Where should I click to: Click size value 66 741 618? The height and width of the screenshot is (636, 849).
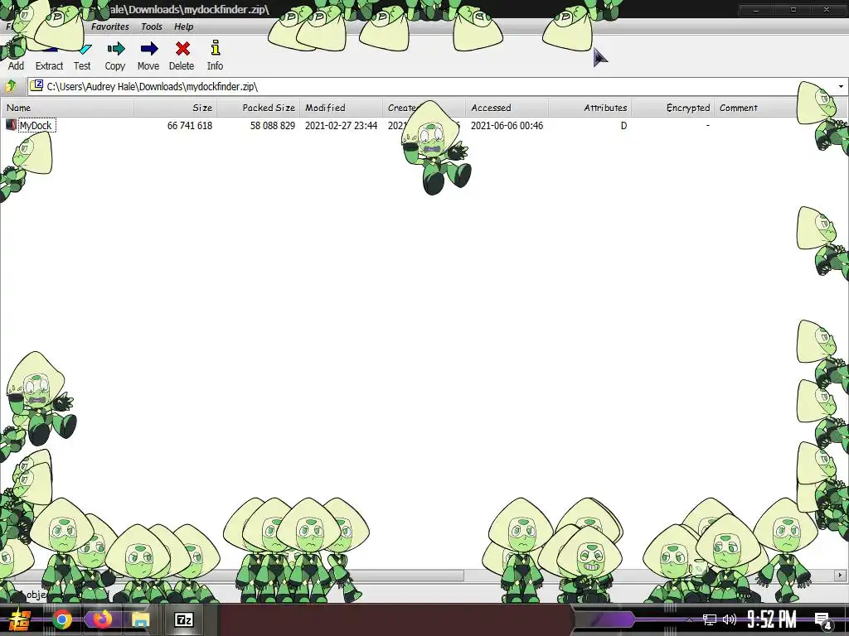(x=190, y=126)
